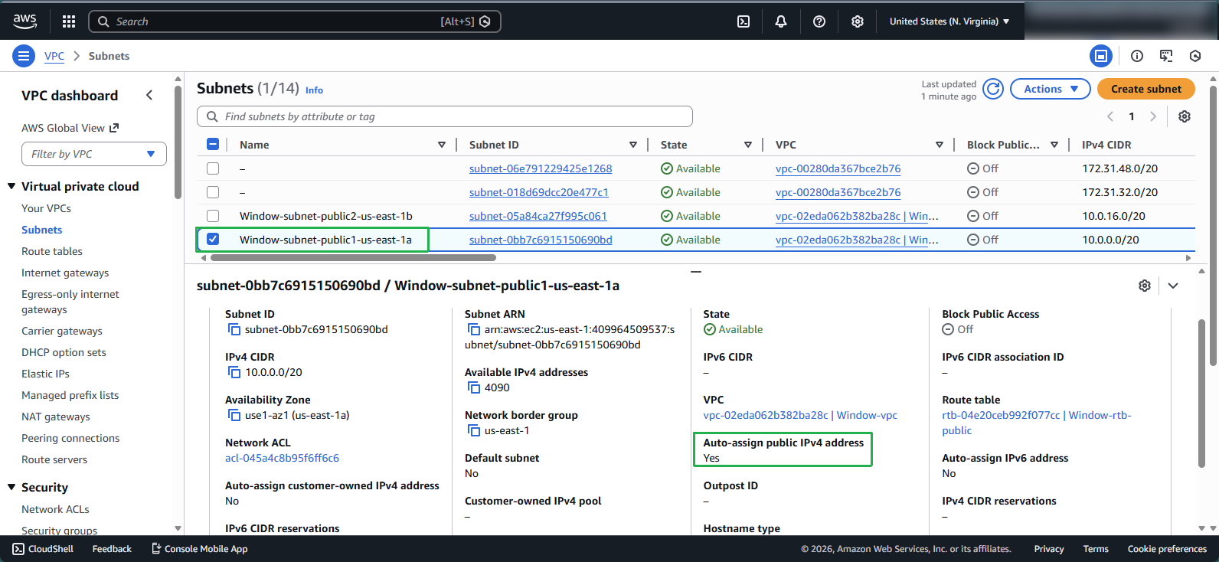The height and width of the screenshot is (562, 1219).
Task: Open Route tables in sidebar
Action: 52,251
